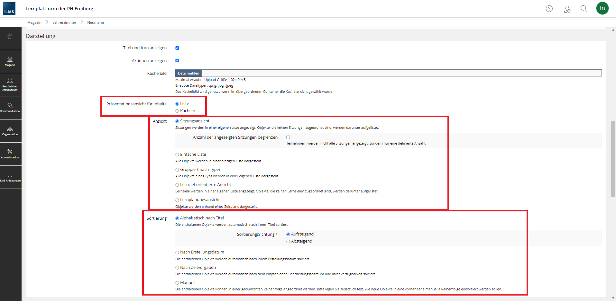Choose Manuell sorting option

177,283
